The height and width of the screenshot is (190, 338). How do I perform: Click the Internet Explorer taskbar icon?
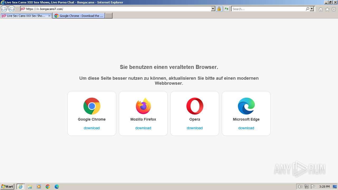coord(21,187)
